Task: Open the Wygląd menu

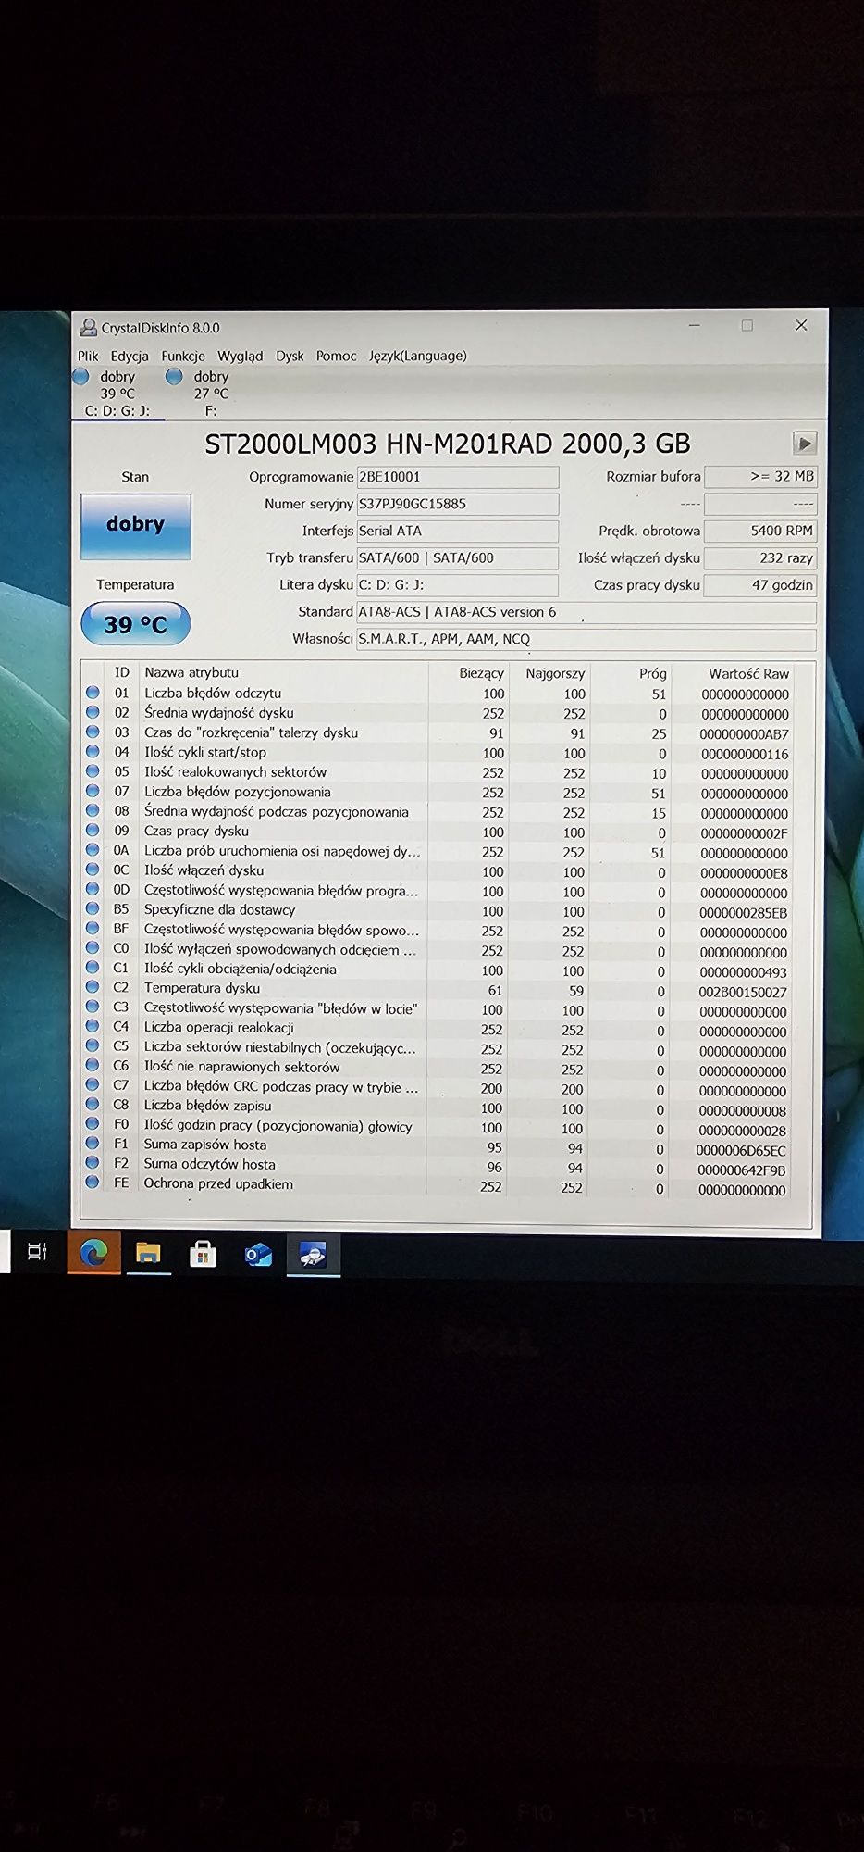Action: 241,356
